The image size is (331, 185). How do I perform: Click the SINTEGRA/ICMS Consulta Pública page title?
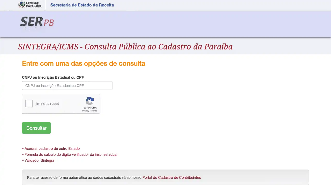pyautogui.click(x=125, y=47)
